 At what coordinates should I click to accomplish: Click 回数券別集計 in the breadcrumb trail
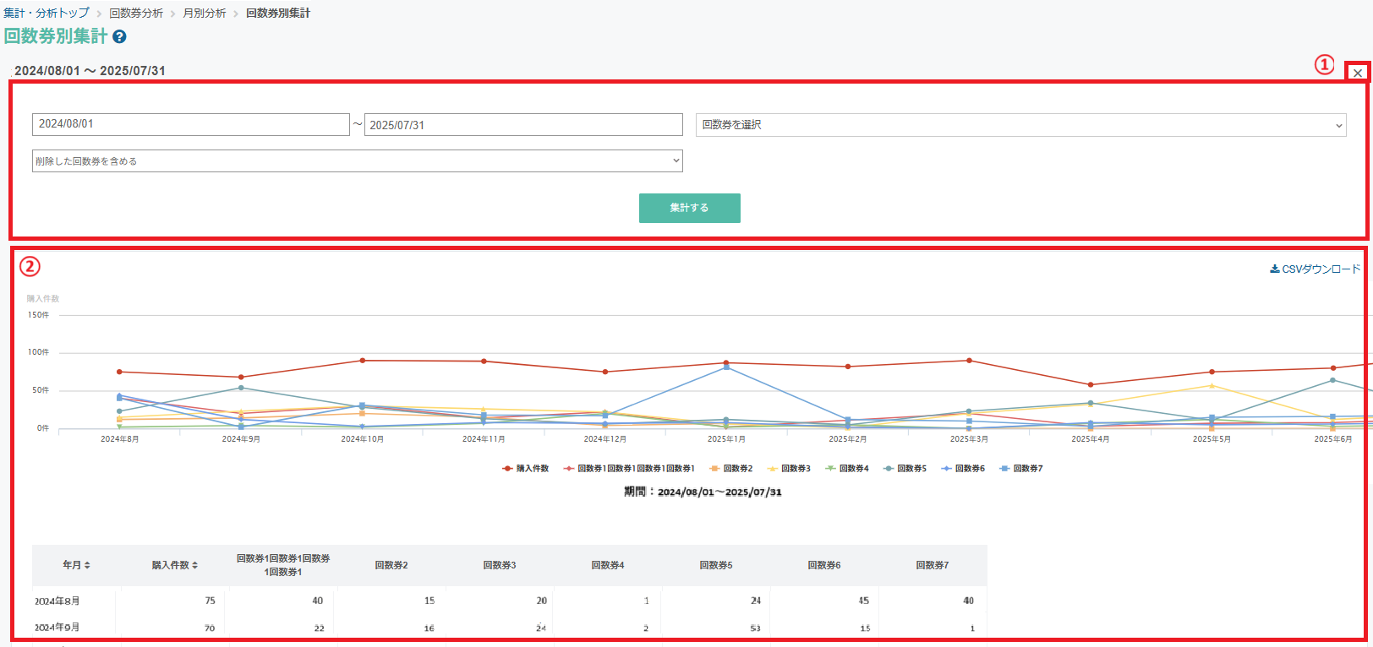tap(278, 14)
